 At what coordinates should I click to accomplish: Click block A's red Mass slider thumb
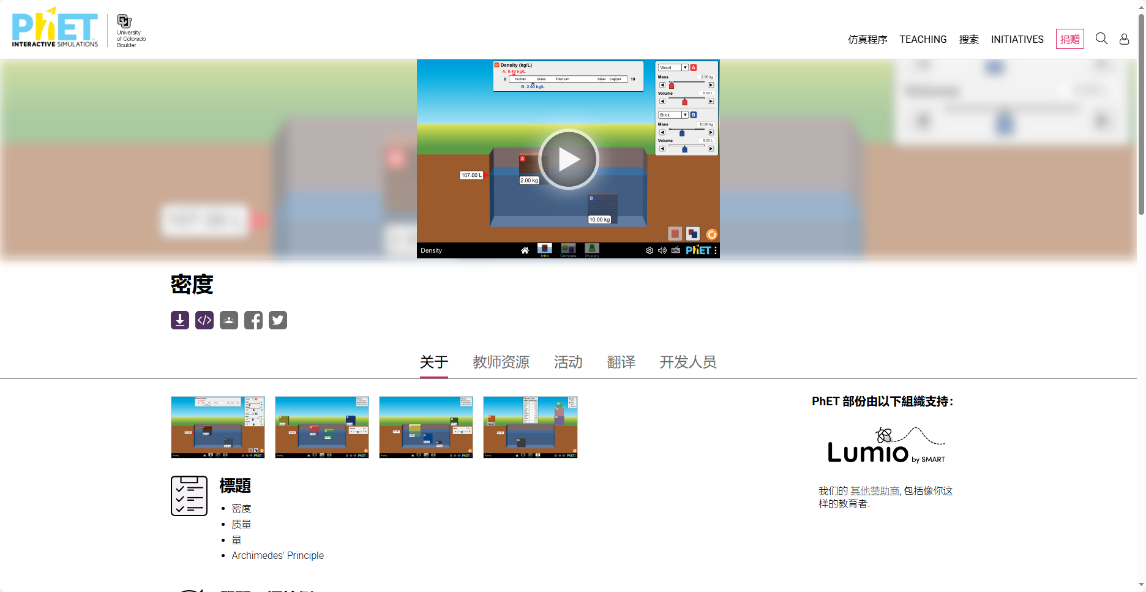[x=672, y=86]
